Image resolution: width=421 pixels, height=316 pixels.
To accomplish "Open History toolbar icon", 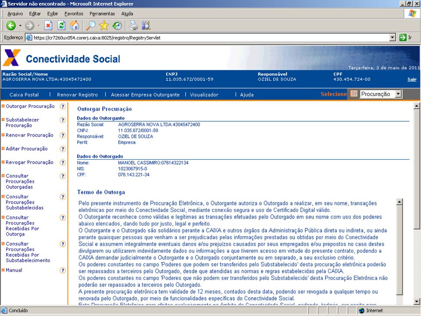I will coord(117,26).
